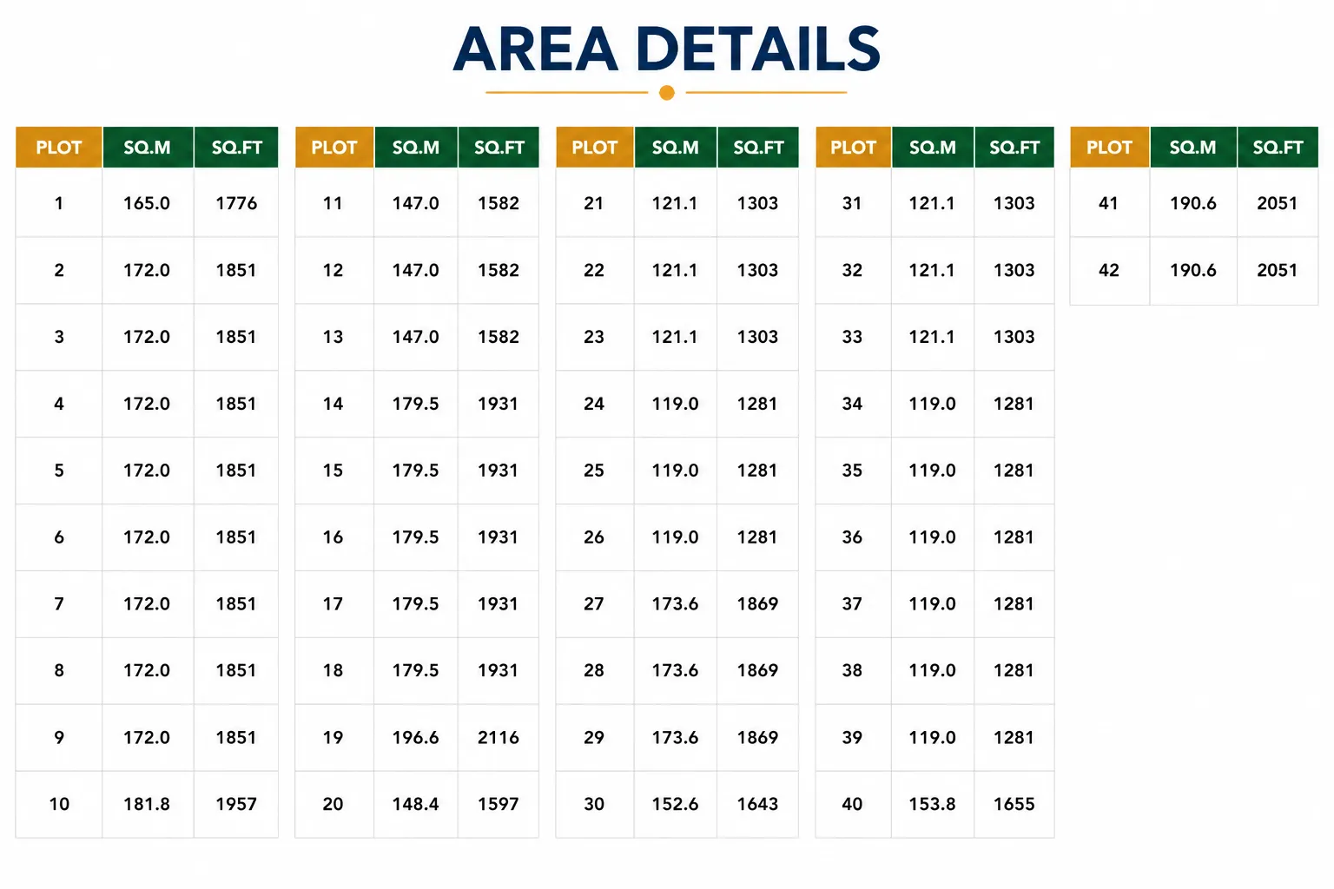Select the 147.0 value in plot 12 row
Viewport: 1334px width, 889px height.
[415, 270]
